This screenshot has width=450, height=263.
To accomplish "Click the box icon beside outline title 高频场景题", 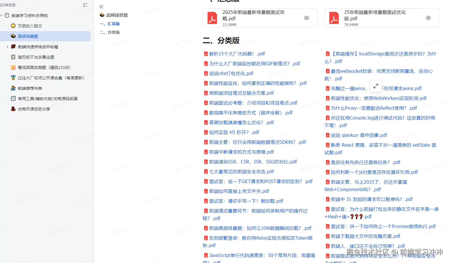I will pos(102,15).
